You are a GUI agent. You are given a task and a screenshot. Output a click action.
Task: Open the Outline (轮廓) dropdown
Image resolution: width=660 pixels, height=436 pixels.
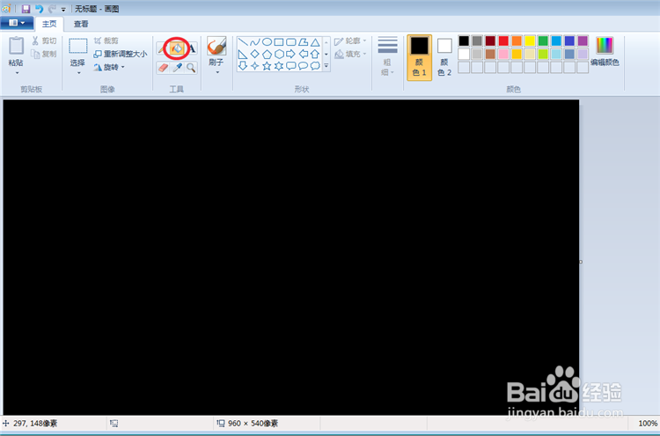tap(350, 41)
